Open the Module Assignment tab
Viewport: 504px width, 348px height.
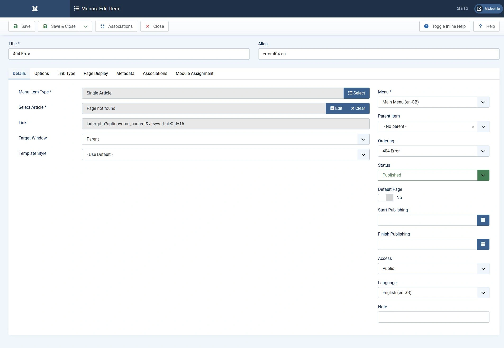point(194,74)
